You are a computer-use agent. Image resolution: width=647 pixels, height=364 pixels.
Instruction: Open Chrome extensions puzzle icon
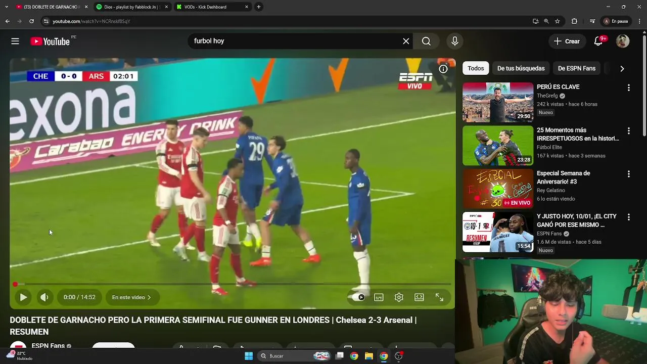(574, 21)
